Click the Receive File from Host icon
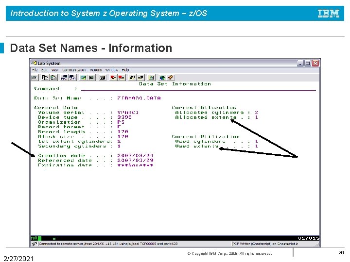The height and width of the screenshot is (262, 350). tap(72, 78)
